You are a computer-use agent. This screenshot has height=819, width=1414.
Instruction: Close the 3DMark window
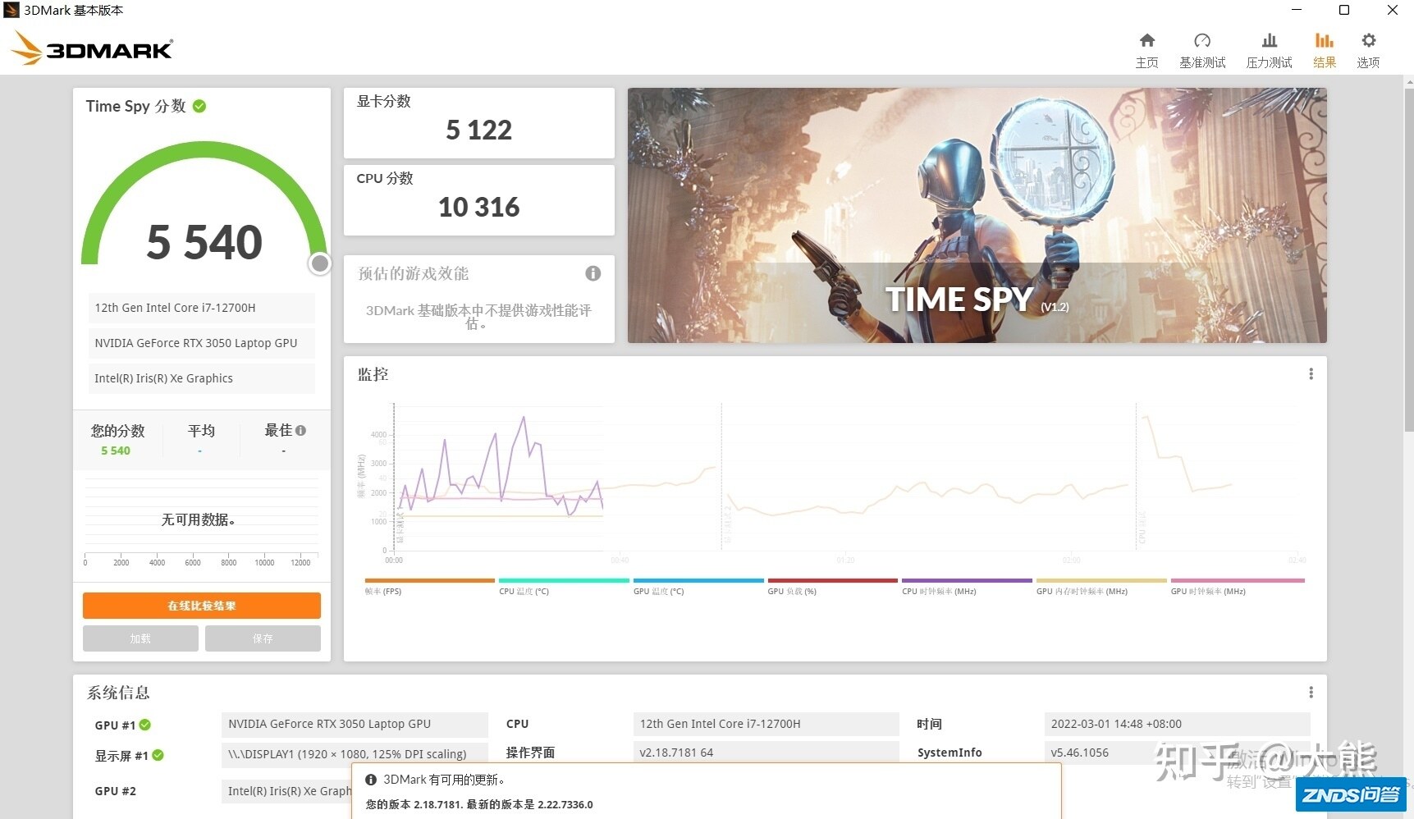point(1392,10)
